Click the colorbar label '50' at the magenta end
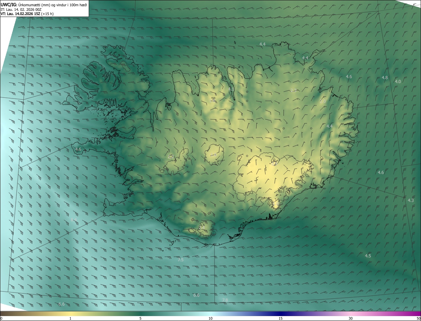This screenshot has height=321, width=421. coord(418,319)
